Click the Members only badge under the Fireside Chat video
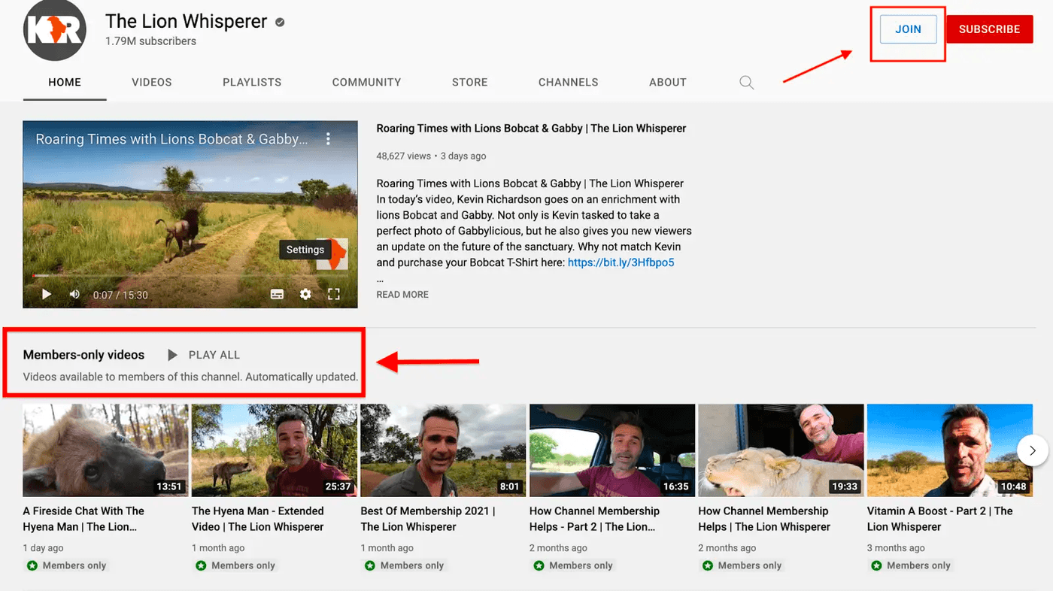Screen dimensions: 1053x591 pos(66,565)
